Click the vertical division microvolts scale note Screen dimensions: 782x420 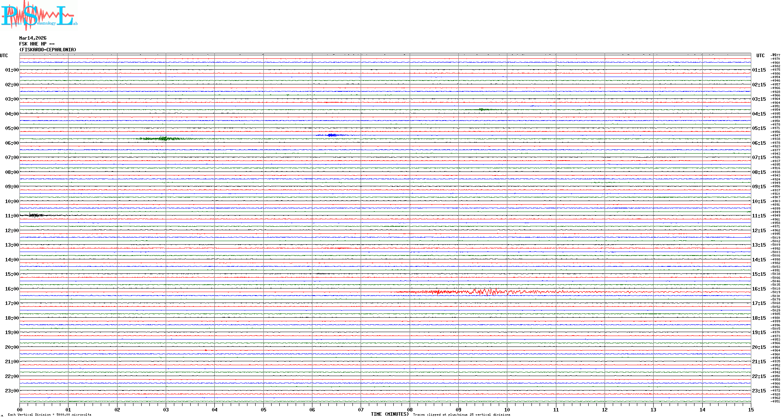click(49, 415)
